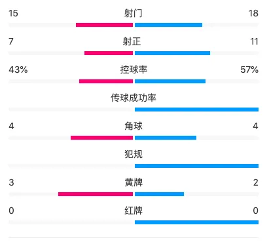Click the 角球 label
This screenshot has height=242, width=269.
click(134, 126)
